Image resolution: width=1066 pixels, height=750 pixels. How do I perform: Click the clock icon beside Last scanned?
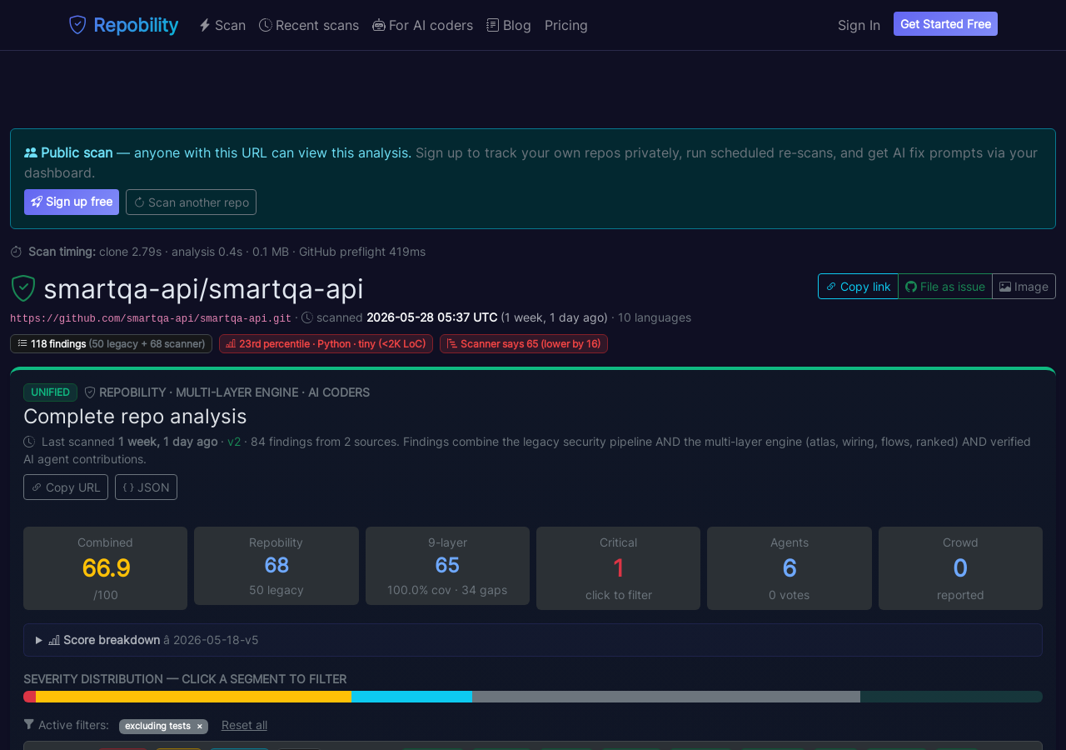(x=29, y=442)
